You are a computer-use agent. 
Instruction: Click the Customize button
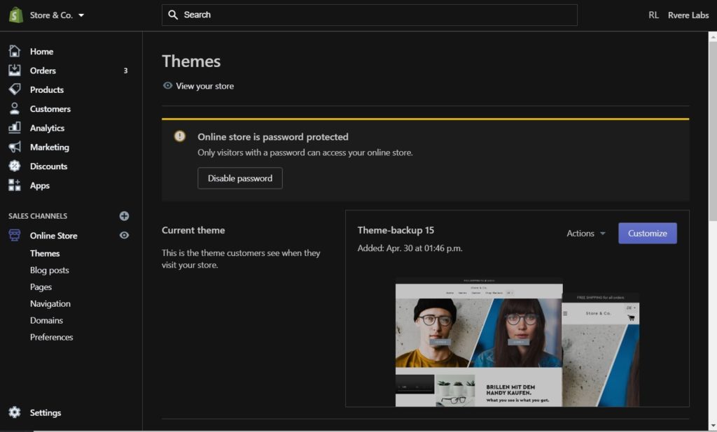coord(647,233)
